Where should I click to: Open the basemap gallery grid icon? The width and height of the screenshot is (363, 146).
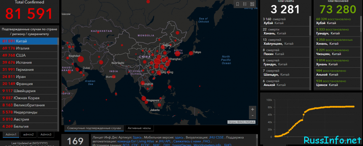(252, 4)
